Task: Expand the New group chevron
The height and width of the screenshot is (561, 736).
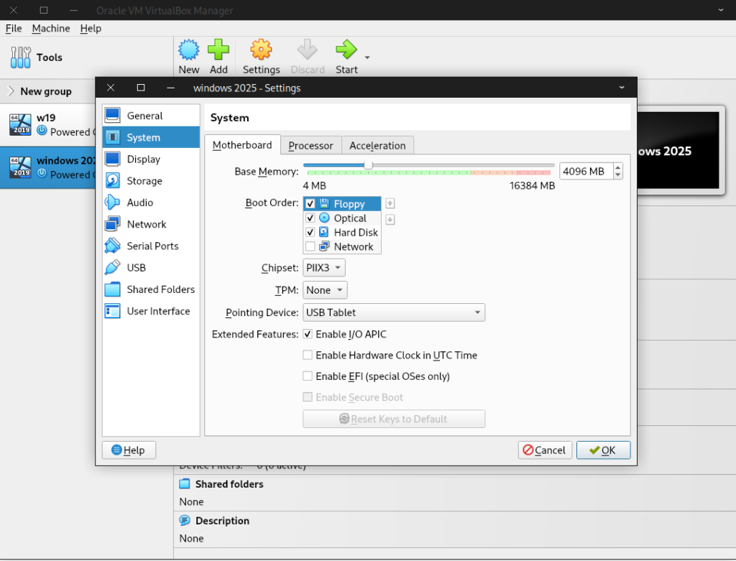Action: point(11,91)
